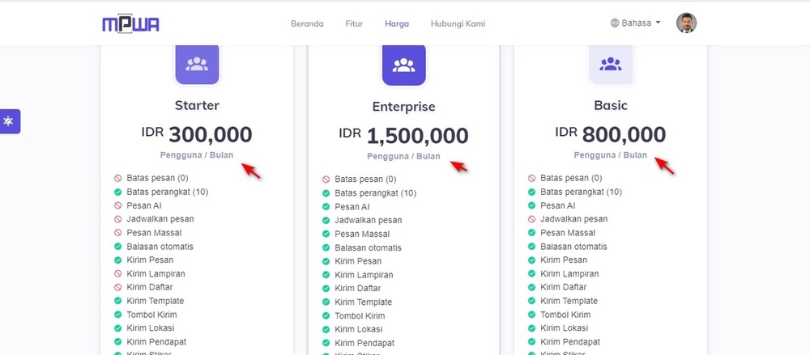Click Starter's Pesan AI blocked icon

coord(117,205)
